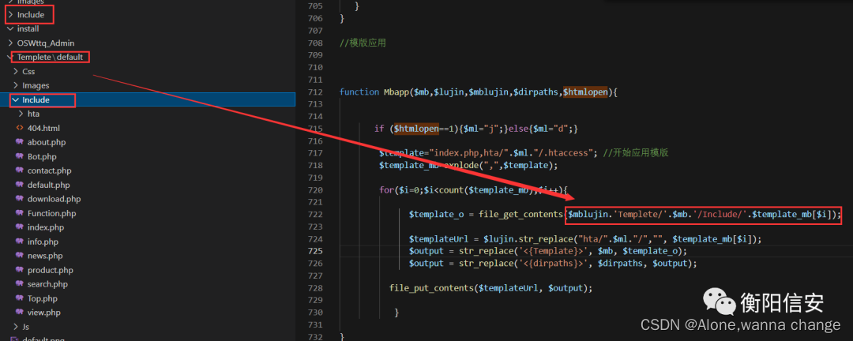
Task: Click line number 712 in the gutter
Action: 315,92
